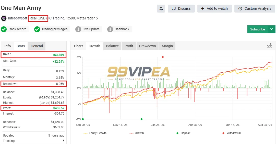Click the Cashback warning icon
The image size is (277, 146).
coord(110,29)
